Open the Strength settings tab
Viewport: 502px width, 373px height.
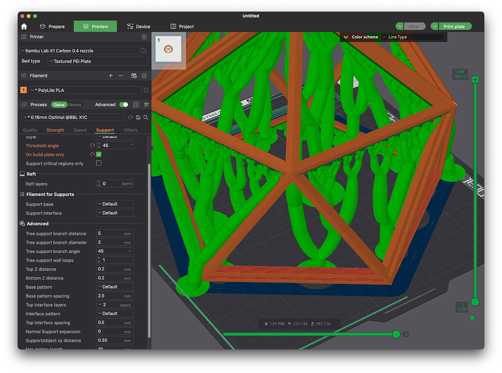[x=55, y=130]
